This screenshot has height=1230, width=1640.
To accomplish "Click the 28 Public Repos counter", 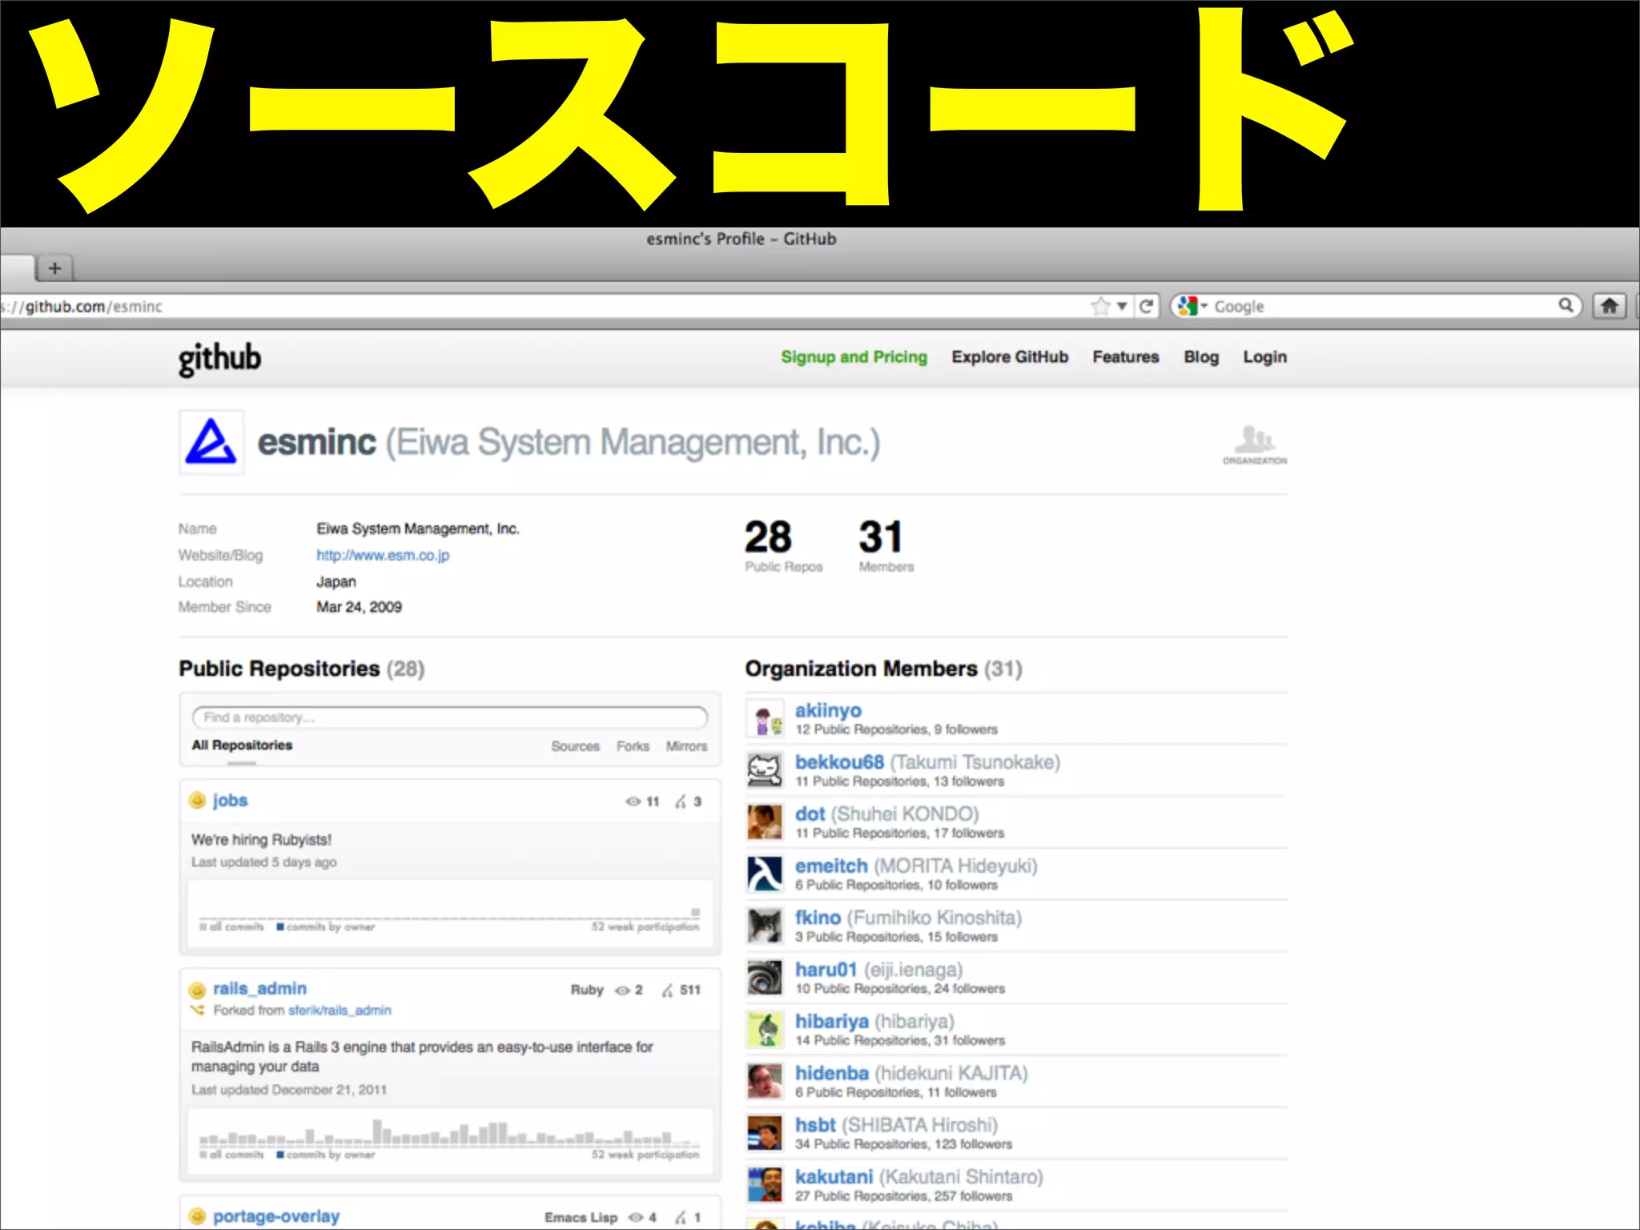I will [782, 545].
